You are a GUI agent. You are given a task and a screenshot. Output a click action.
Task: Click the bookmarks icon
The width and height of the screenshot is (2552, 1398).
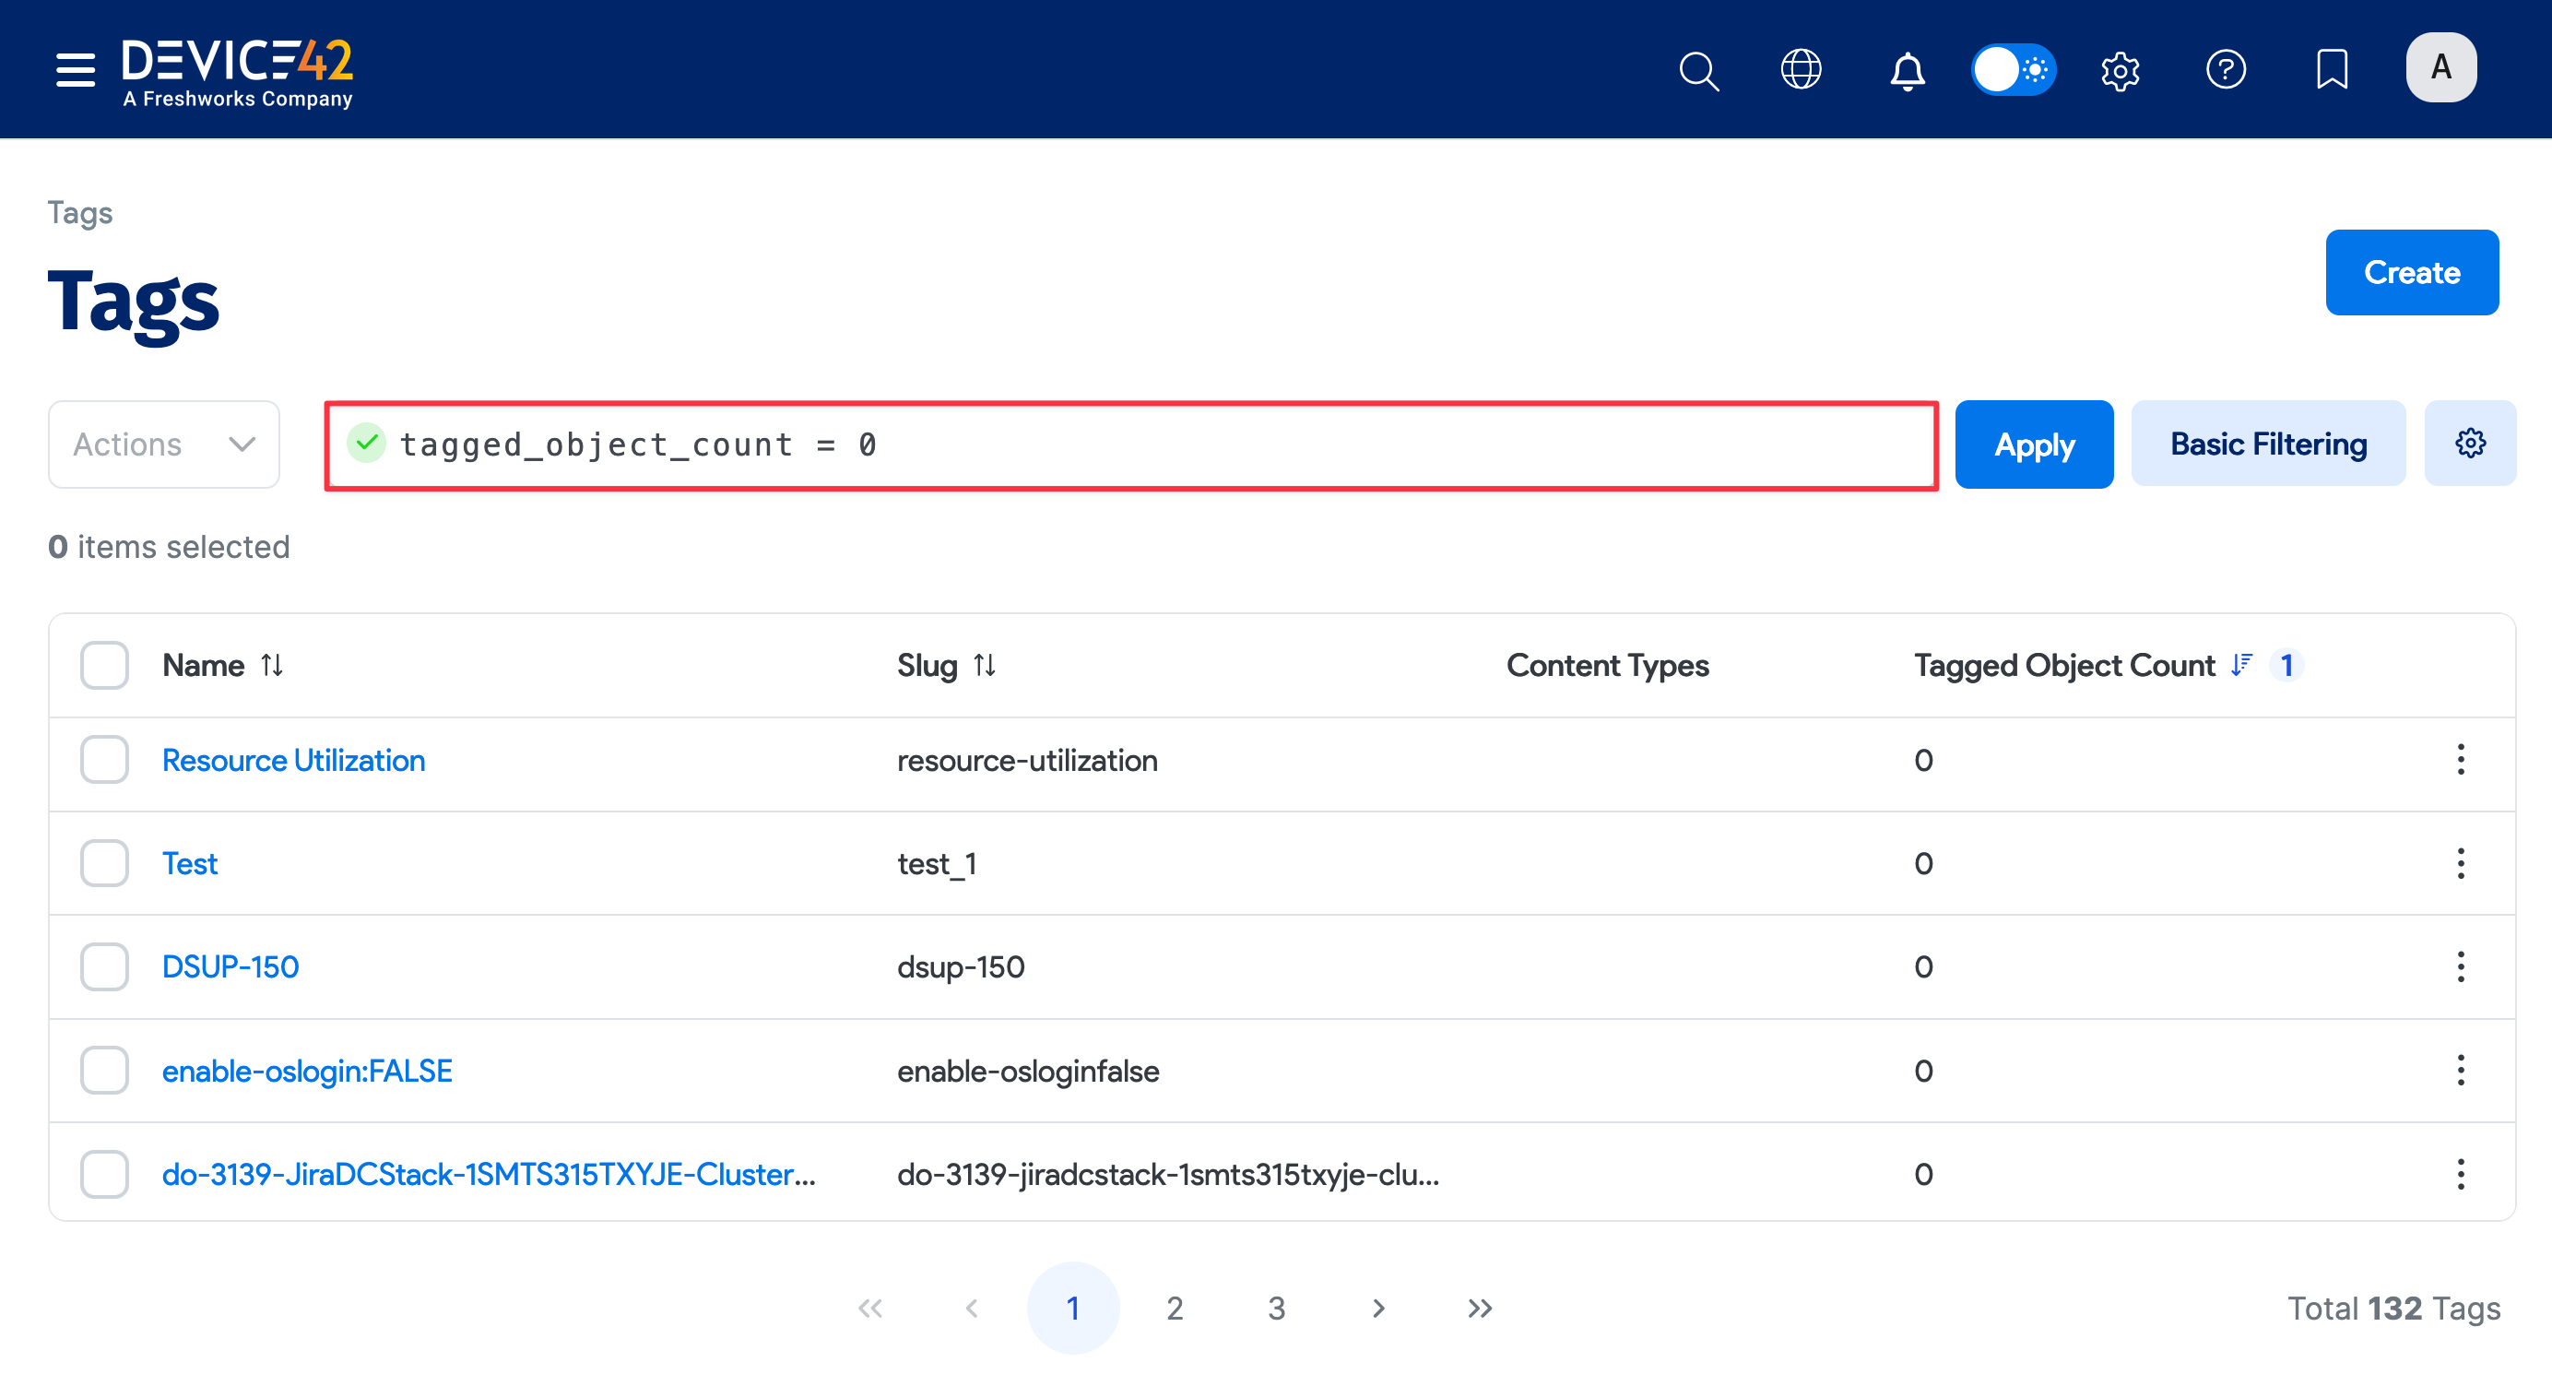point(2332,69)
